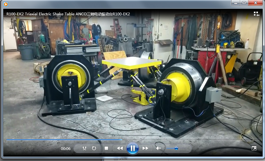
Task: Skip to previous track with rewind button
Action: click(x=119, y=148)
